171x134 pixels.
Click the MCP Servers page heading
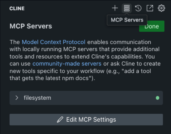coord(31,26)
